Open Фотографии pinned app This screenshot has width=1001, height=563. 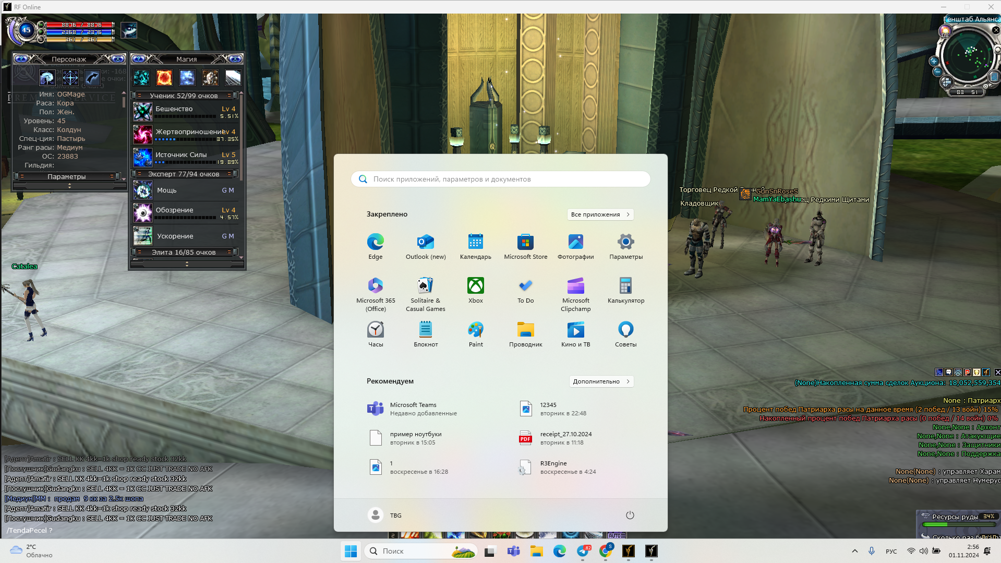[576, 246]
